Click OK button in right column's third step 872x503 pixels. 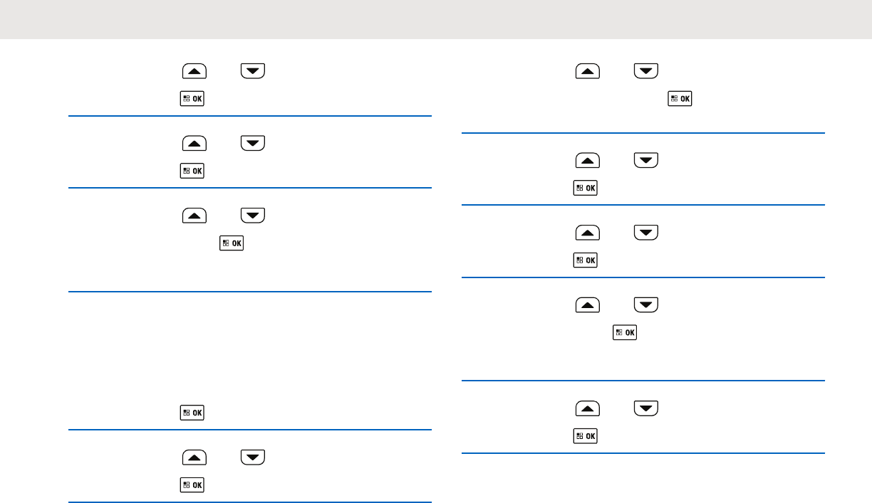(586, 260)
